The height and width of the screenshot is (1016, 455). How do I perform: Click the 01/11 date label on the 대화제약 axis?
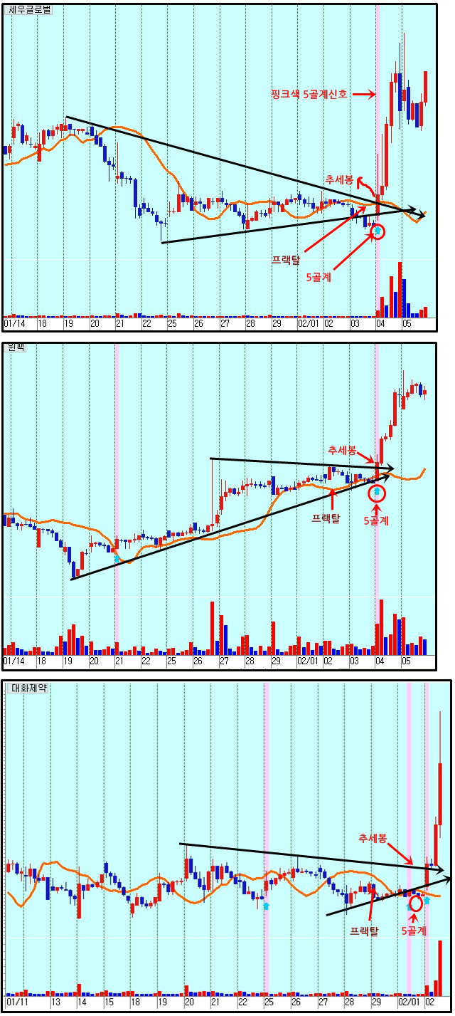coord(15,1001)
